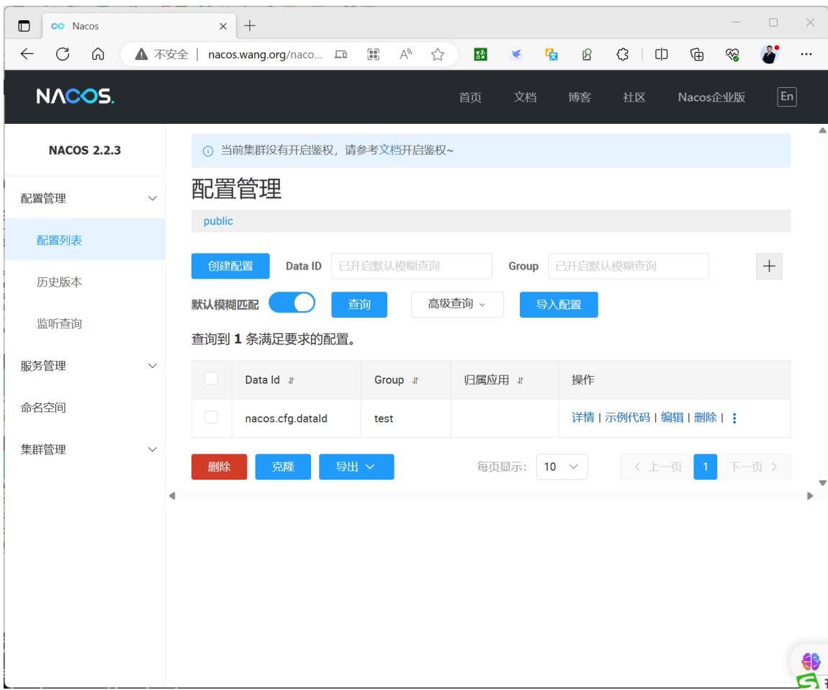Sort table by 归属应用 column
Viewport: 828px width, 690px height.
(520, 380)
